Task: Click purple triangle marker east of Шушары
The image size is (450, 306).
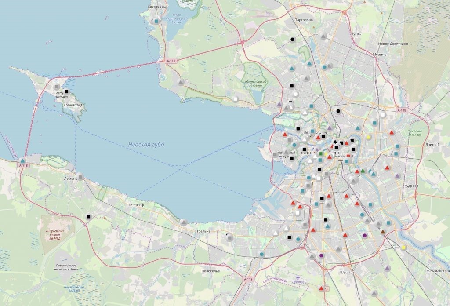Action: 387,268
